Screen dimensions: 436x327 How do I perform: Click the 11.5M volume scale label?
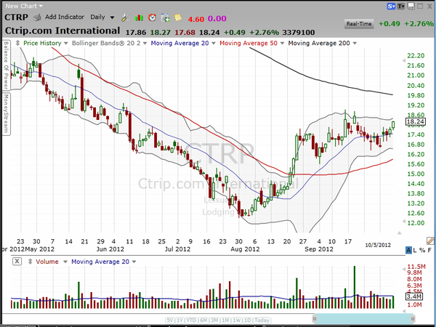[x=416, y=267]
